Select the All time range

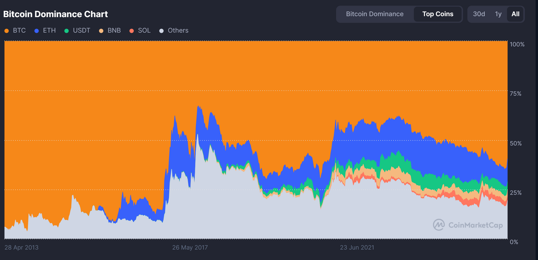pos(515,14)
